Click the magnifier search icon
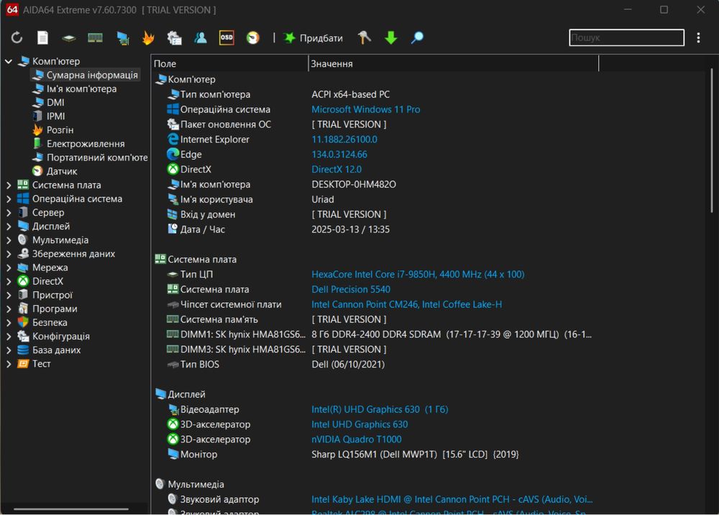The width and height of the screenshot is (719, 515). [417, 37]
